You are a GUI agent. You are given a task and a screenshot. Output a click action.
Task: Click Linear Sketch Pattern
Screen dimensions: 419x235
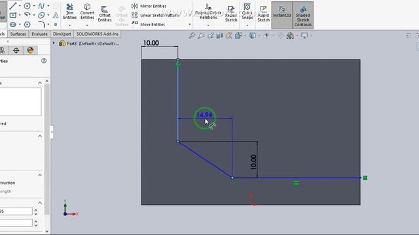coord(155,15)
